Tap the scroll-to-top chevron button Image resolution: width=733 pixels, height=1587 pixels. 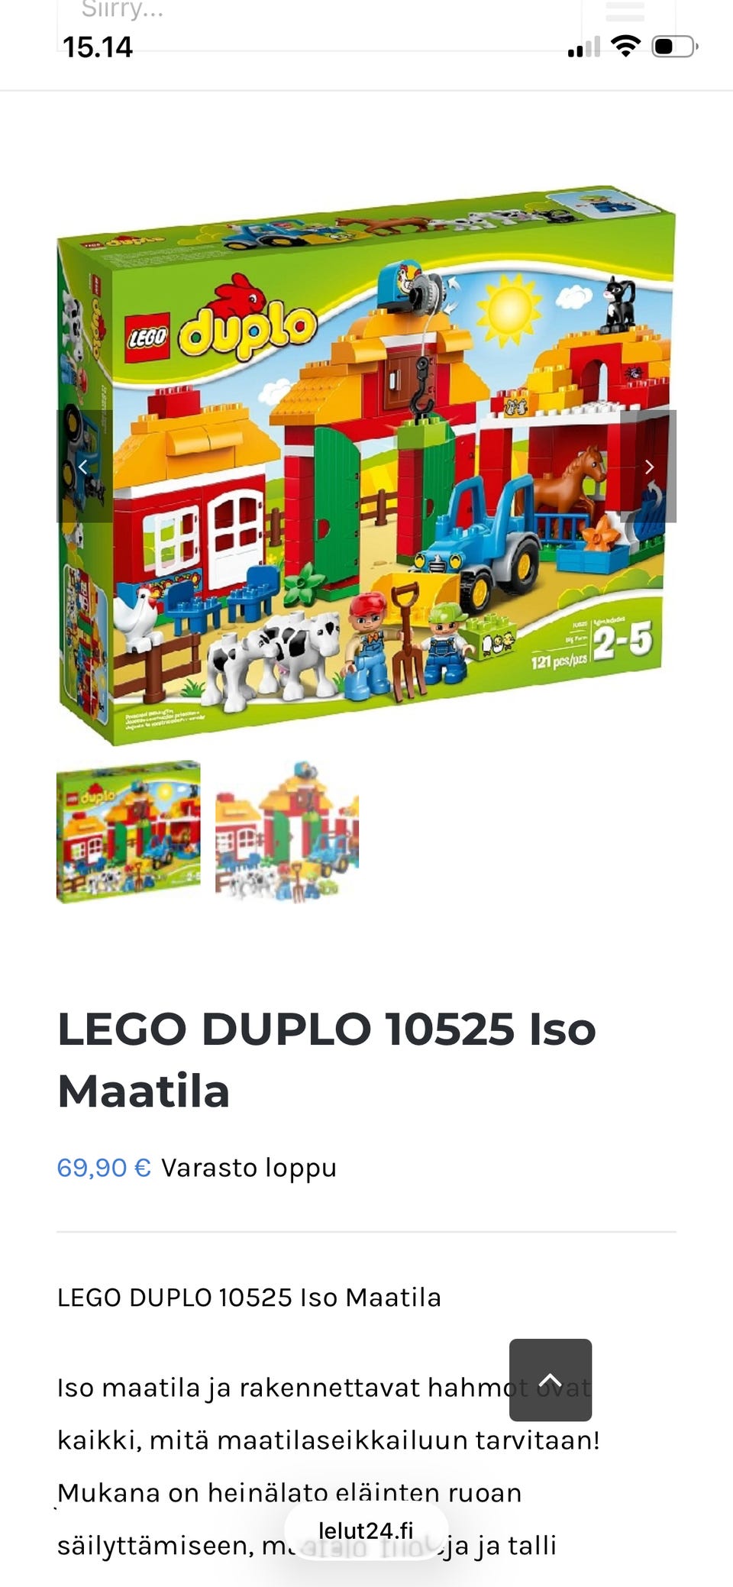tap(551, 1380)
